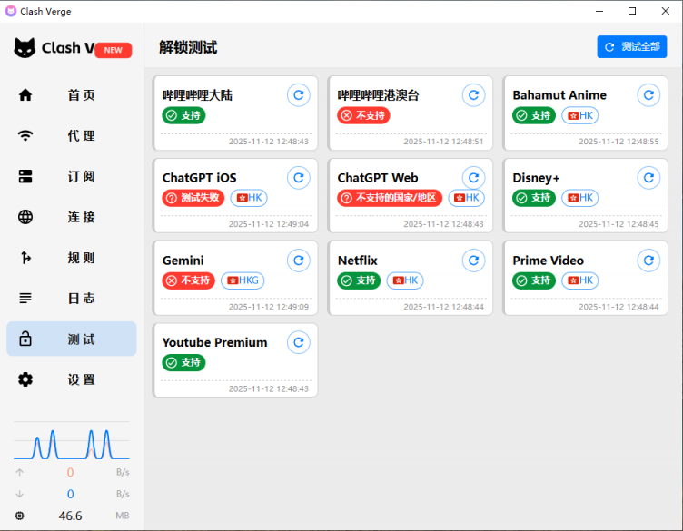This screenshot has width=683, height=531.
Task: Click the 测试全部 button
Action: pyautogui.click(x=632, y=47)
